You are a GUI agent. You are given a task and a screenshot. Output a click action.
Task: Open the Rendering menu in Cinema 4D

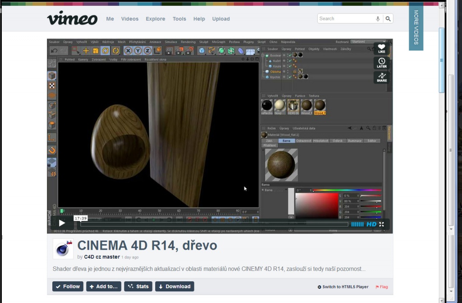188,42
